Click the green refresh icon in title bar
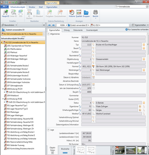The image size is (149, 155). click(16, 2)
